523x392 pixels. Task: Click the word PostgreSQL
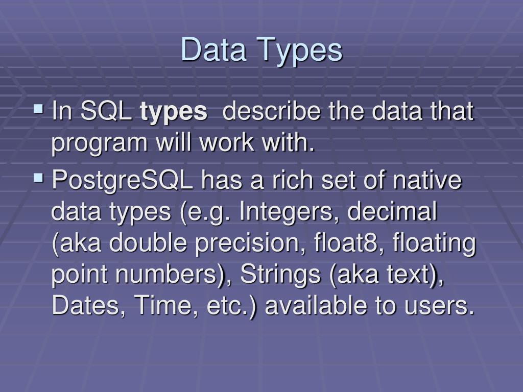[x=123, y=181]
